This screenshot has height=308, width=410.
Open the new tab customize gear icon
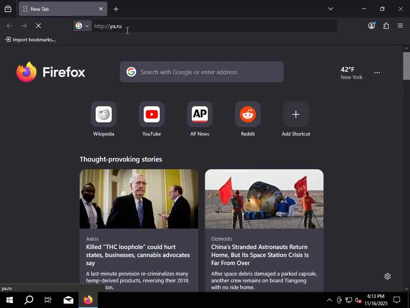click(388, 276)
